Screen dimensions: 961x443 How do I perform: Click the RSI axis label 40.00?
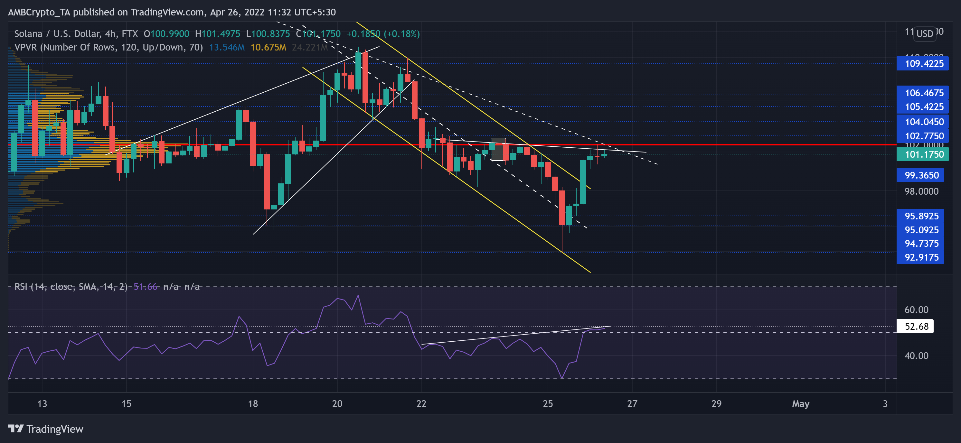pyautogui.click(x=916, y=355)
